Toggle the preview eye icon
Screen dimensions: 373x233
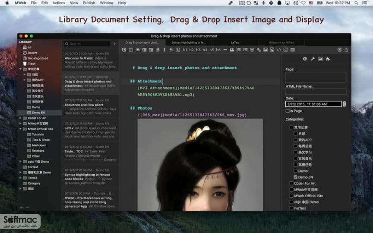pos(137,50)
